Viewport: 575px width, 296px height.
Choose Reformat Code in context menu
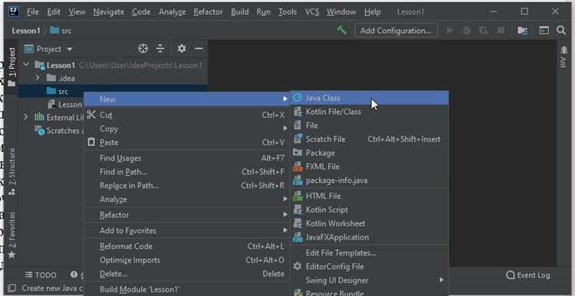[x=186, y=246]
